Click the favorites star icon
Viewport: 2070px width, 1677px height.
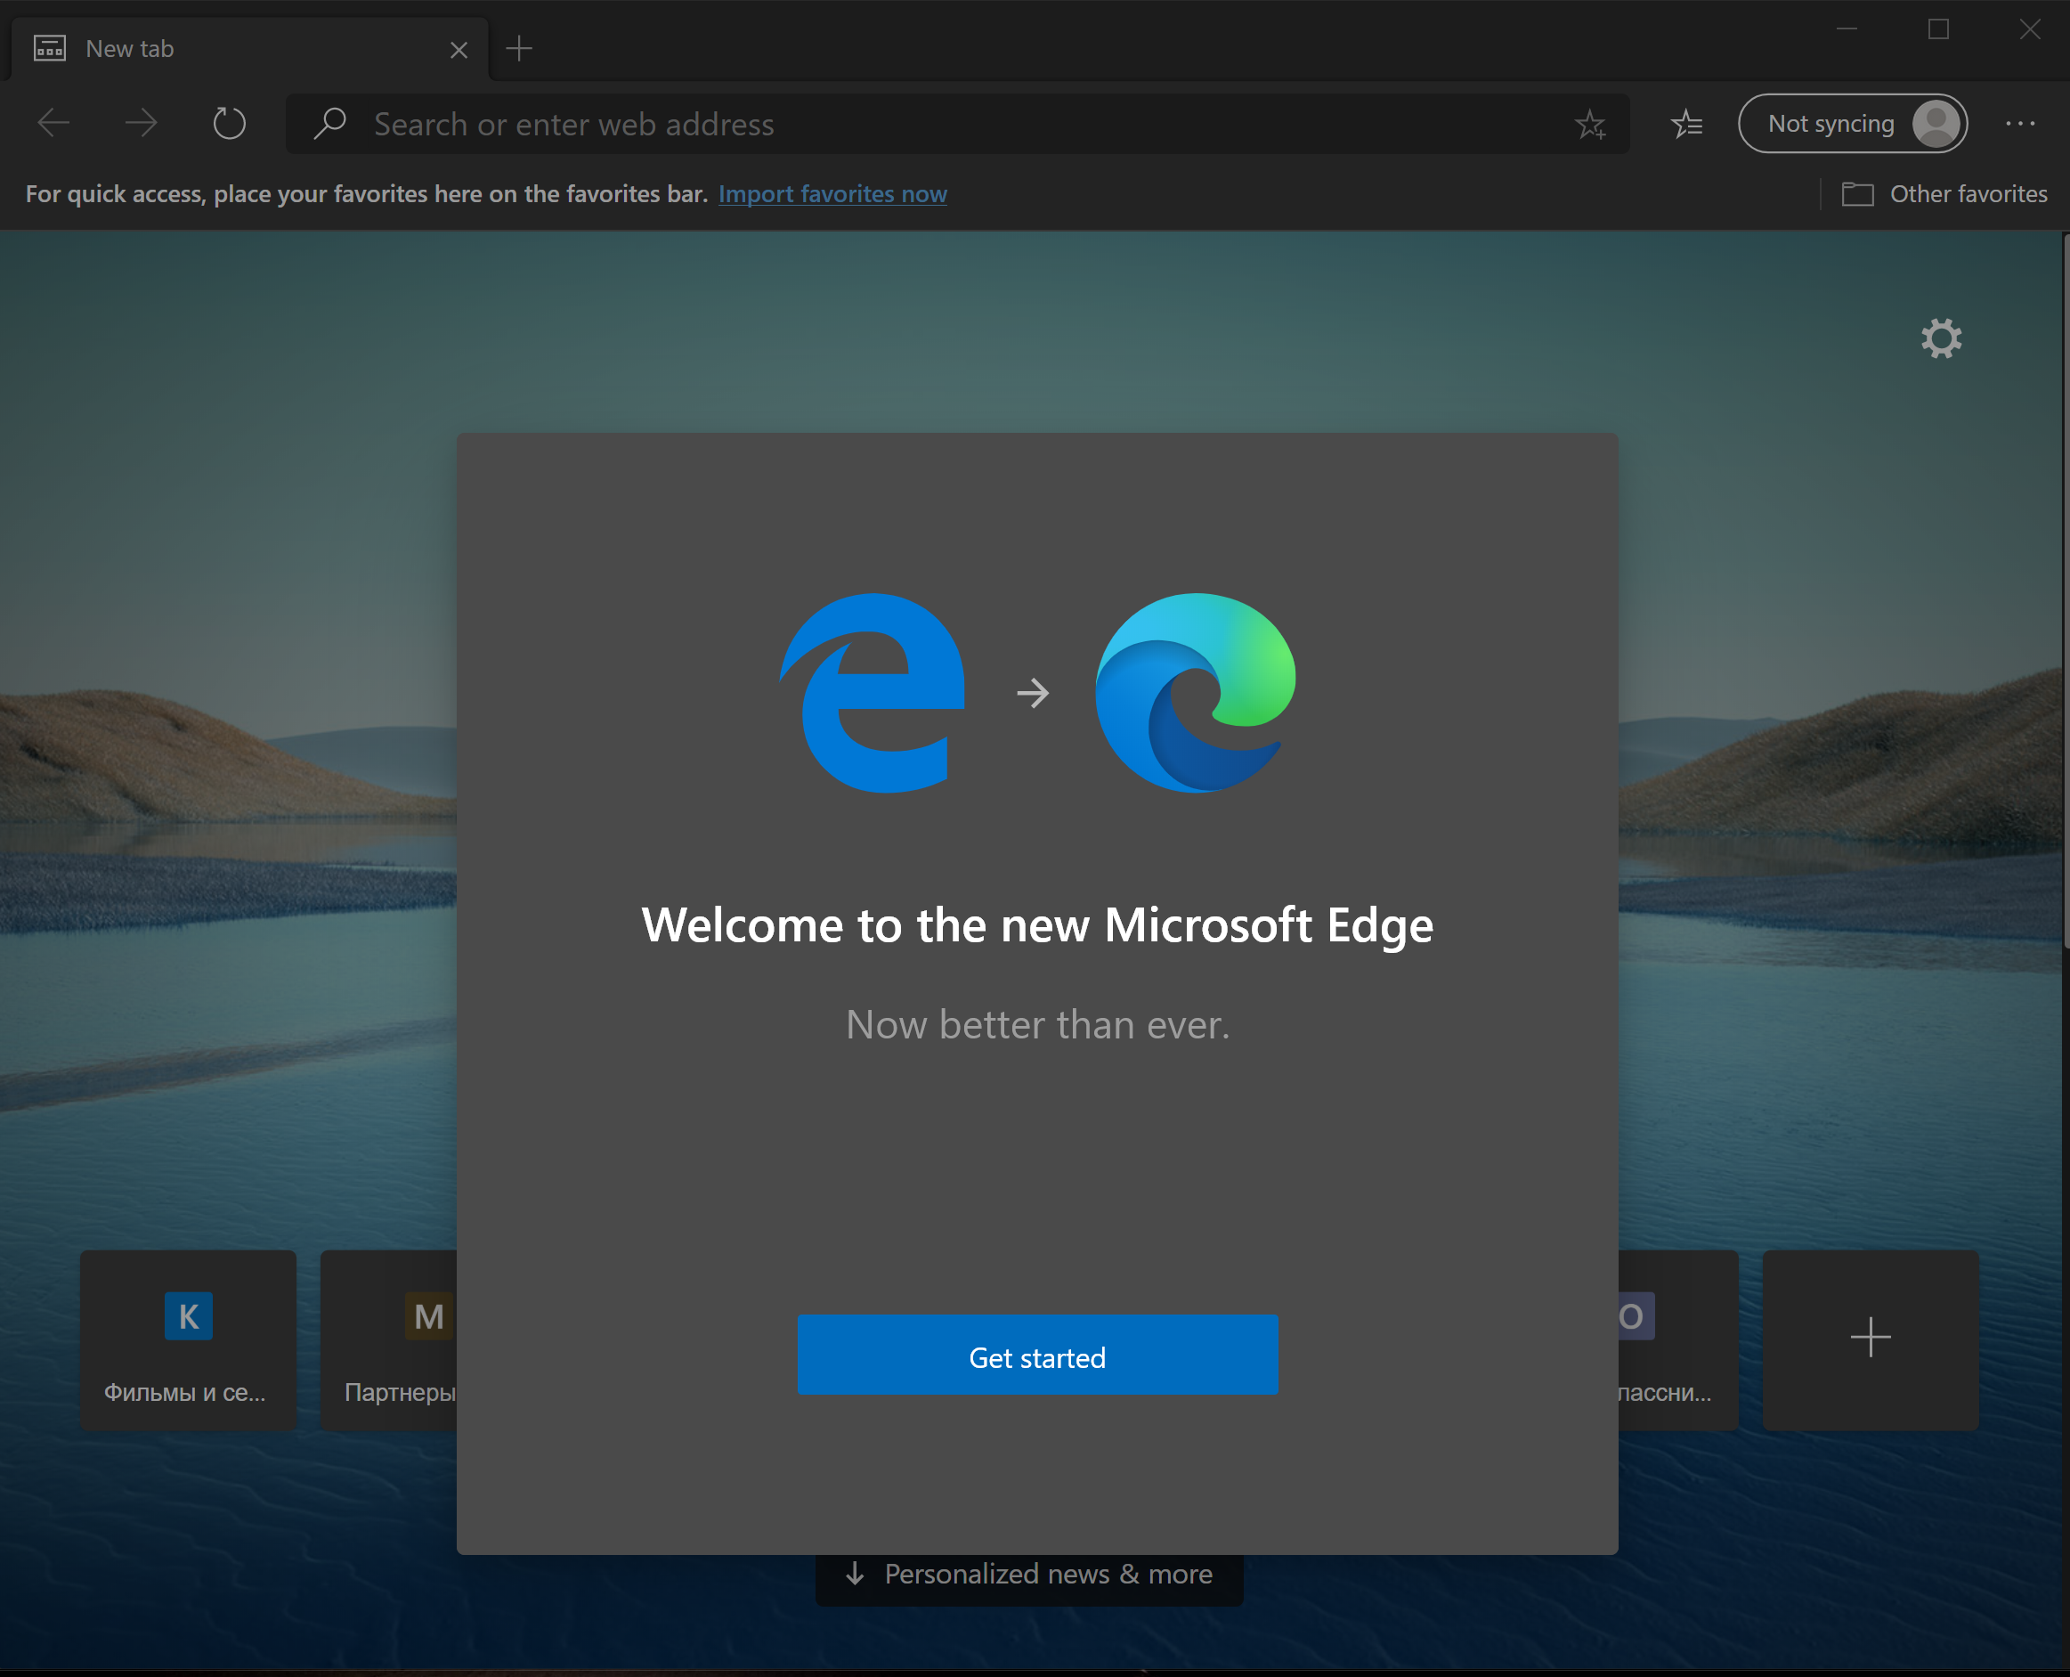1589,123
